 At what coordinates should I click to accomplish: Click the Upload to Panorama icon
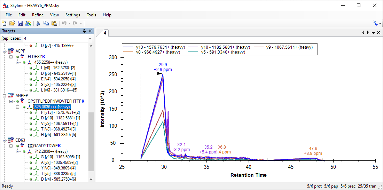click(x=28, y=23)
